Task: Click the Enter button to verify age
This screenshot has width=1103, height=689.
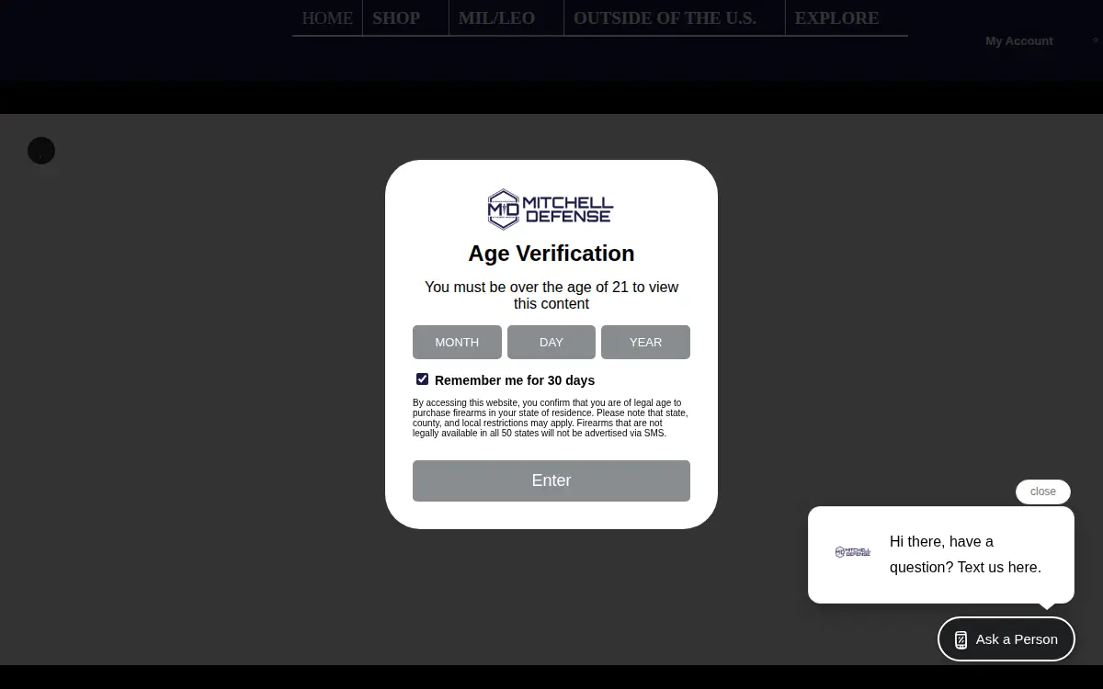Action: 551,480
